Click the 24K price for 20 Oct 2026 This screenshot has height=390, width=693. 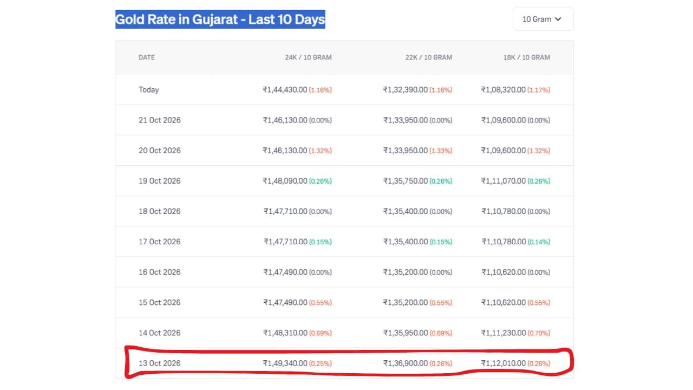coord(285,151)
